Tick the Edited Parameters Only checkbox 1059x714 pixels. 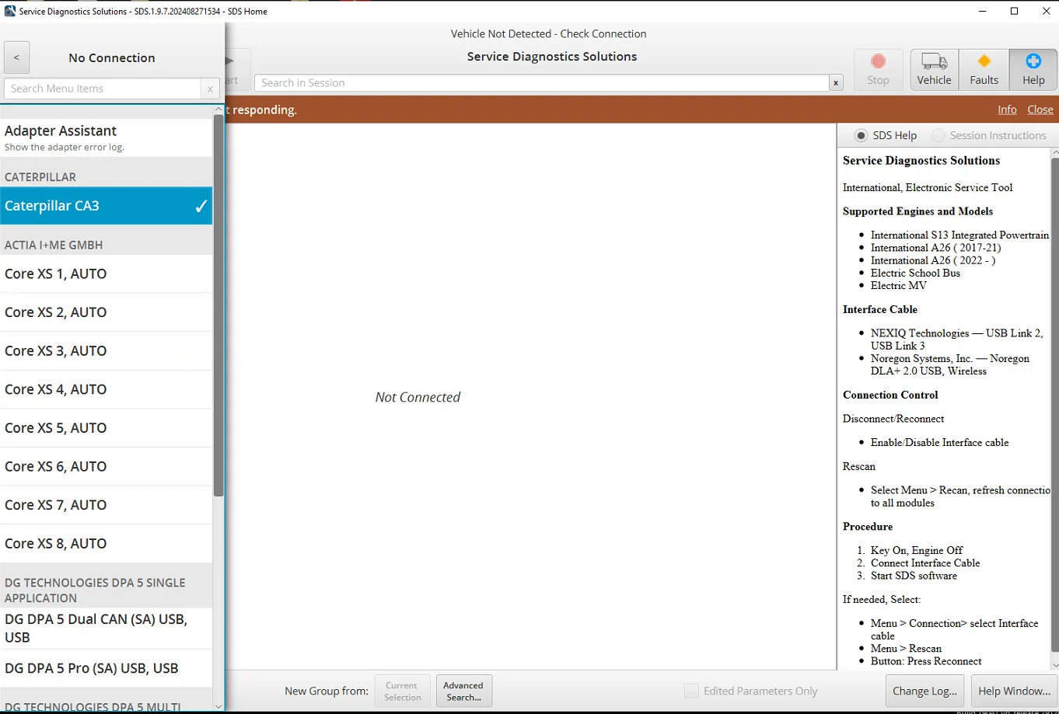691,691
